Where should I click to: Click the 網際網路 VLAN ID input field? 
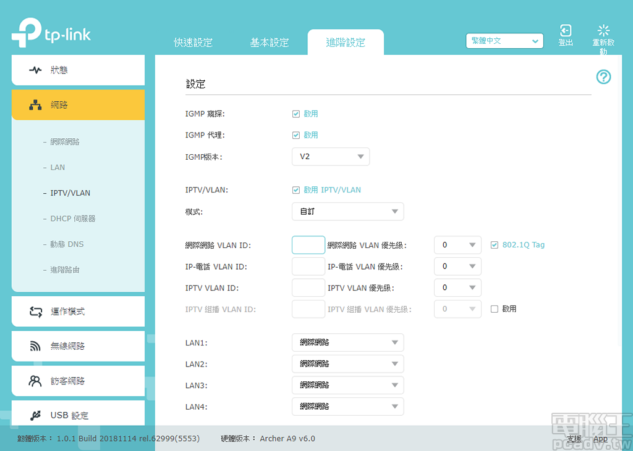308,244
